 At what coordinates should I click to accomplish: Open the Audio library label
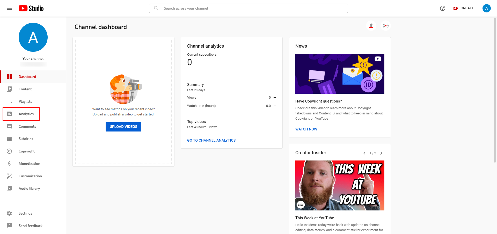(29, 188)
